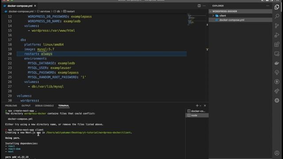Click the client folder icon
283x159 pixels.
pos(217,16)
